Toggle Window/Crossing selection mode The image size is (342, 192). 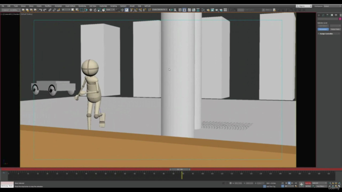click(85, 10)
